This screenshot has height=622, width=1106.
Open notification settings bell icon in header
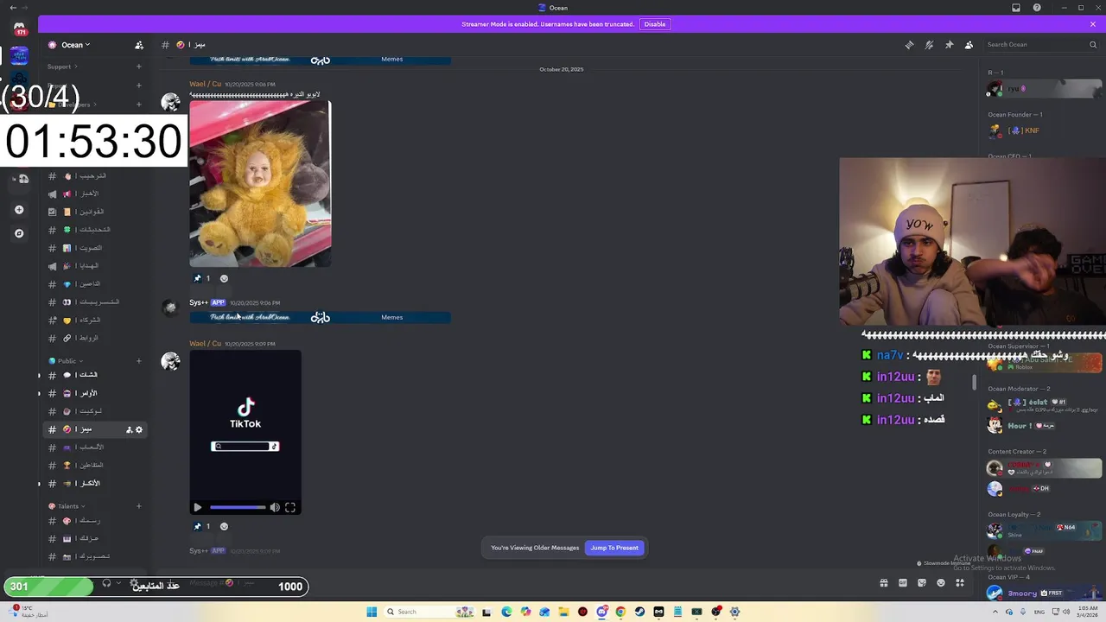(929, 45)
